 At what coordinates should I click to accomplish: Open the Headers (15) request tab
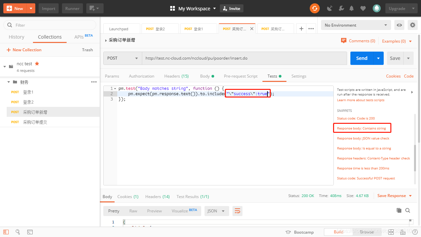pyautogui.click(x=177, y=76)
